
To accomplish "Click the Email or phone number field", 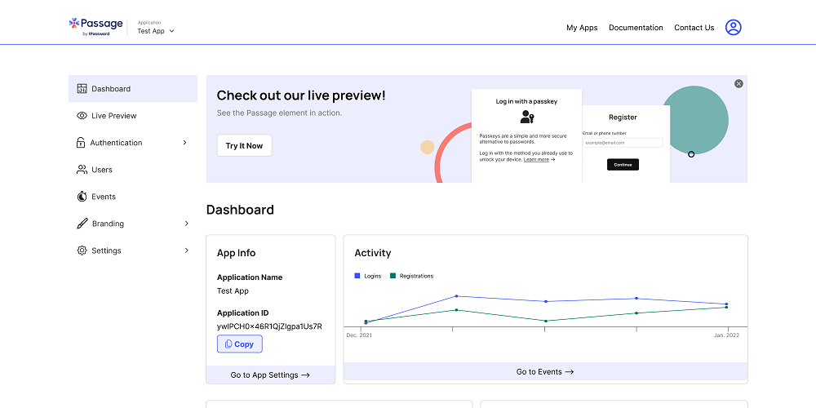I will [623, 143].
